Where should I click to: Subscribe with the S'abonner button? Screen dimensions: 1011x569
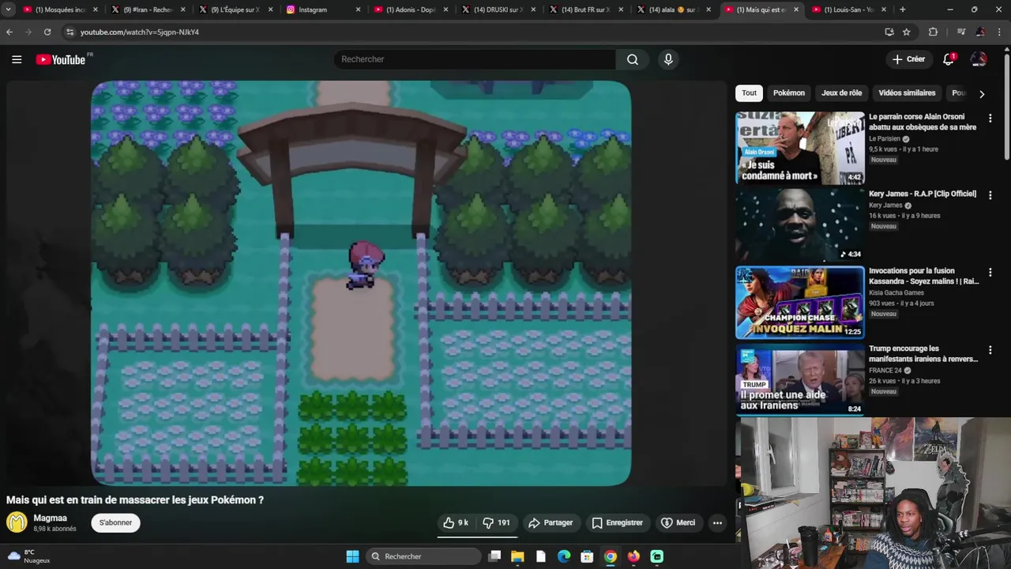[x=115, y=522]
